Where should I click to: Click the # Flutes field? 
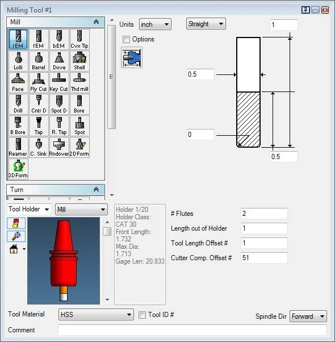[x=264, y=214]
